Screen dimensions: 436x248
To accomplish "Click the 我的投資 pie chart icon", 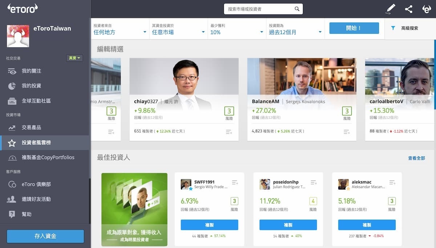I will [x=12, y=86].
